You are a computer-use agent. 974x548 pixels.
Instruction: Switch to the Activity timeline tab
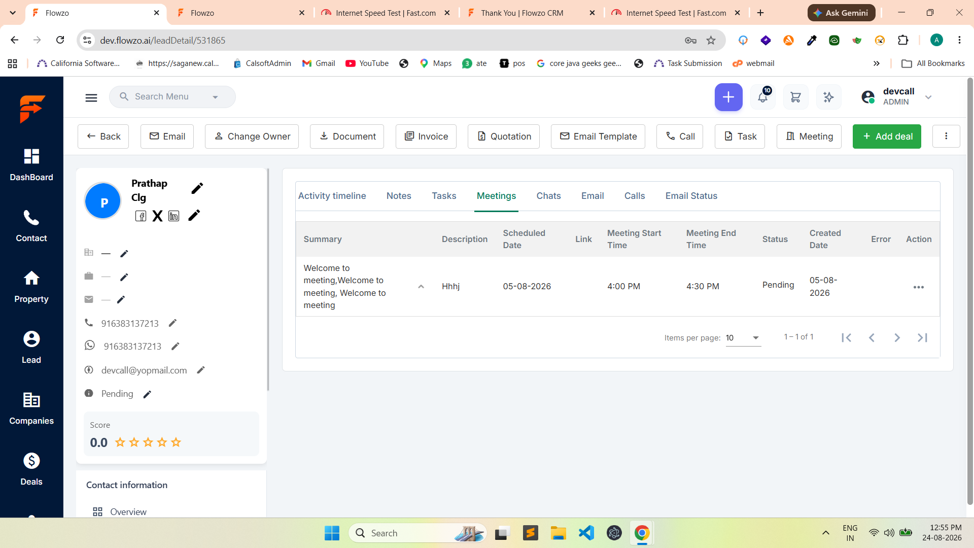point(332,196)
